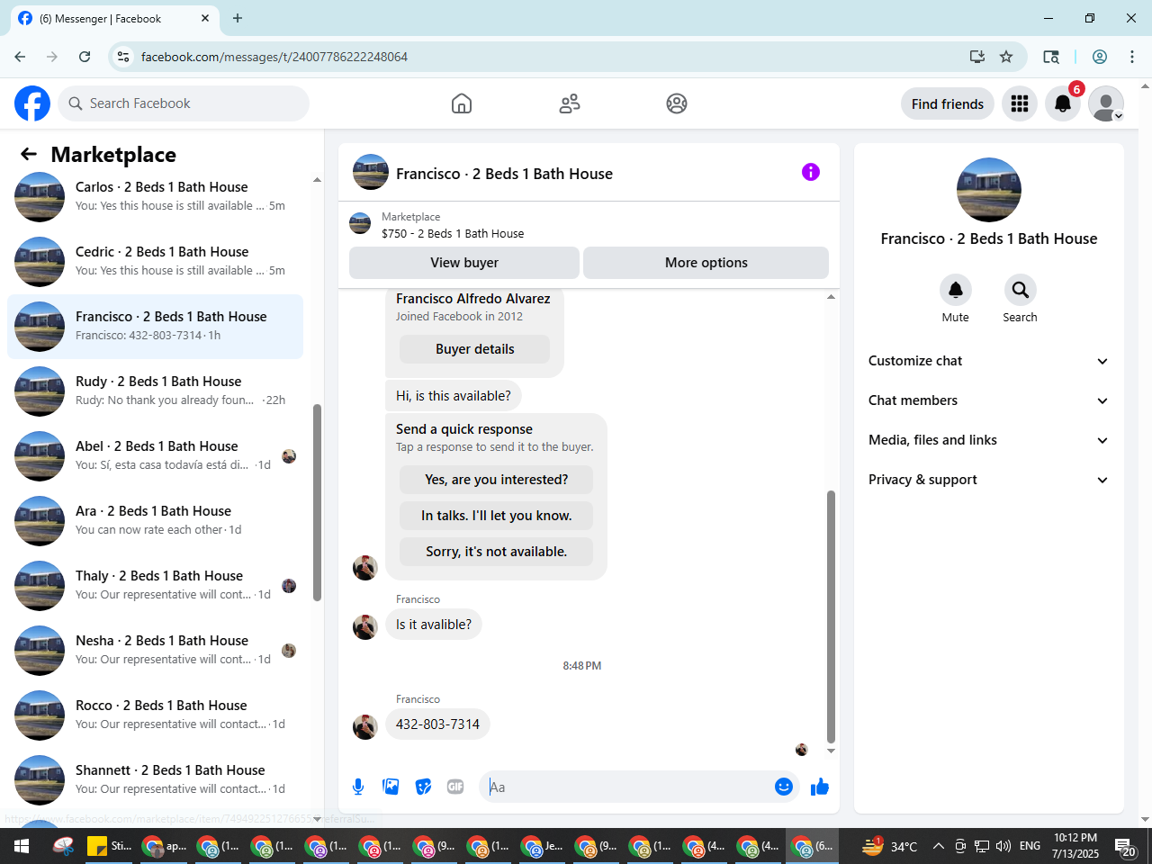Viewport: 1152px width, 864px height.
Task: Open the Ara 2 Beds 1 Bath House chat
Action: [x=155, y=521]
